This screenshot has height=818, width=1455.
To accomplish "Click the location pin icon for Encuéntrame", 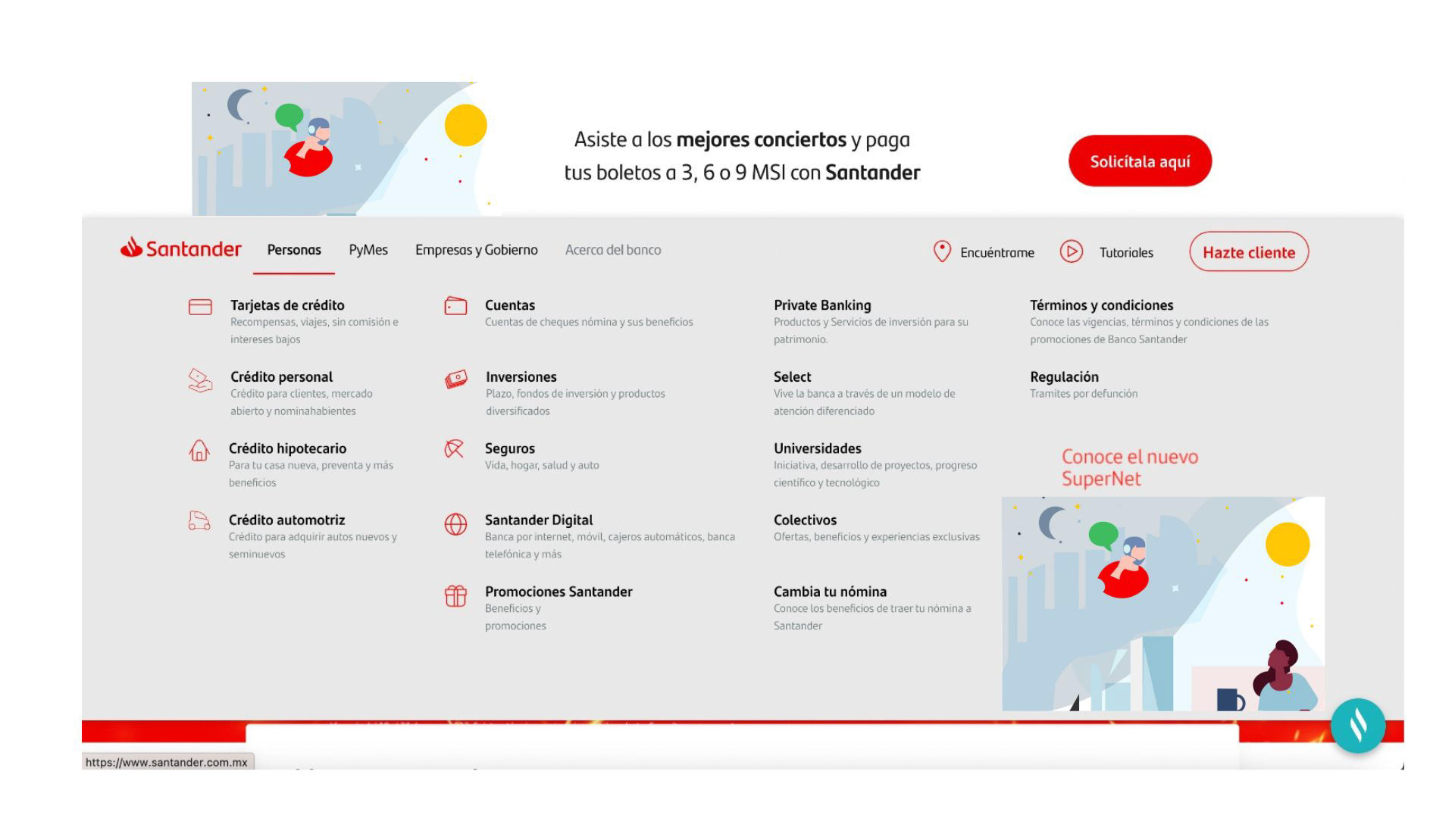I will pyautogui.click(x=942, y=251).
